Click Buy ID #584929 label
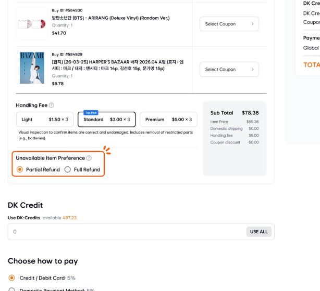The width and height of the screenshot is (320, 291). click(67, 54)
